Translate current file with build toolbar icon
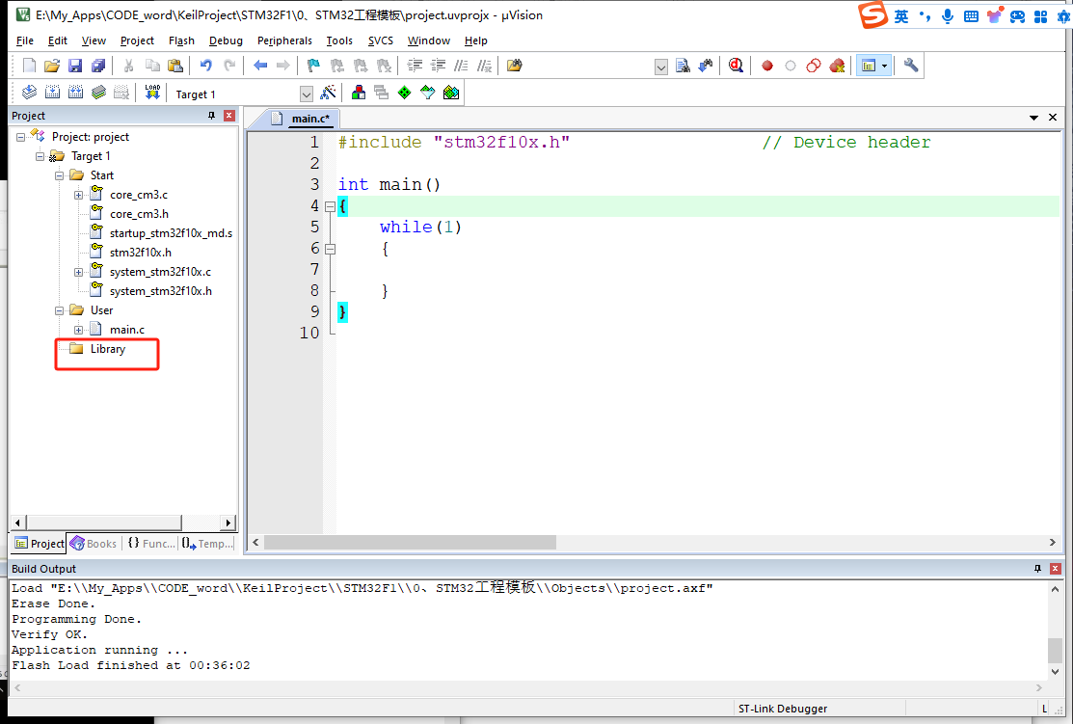Image resolution: width=1073 pixels, height=724 pixels. tap(30, 93)
